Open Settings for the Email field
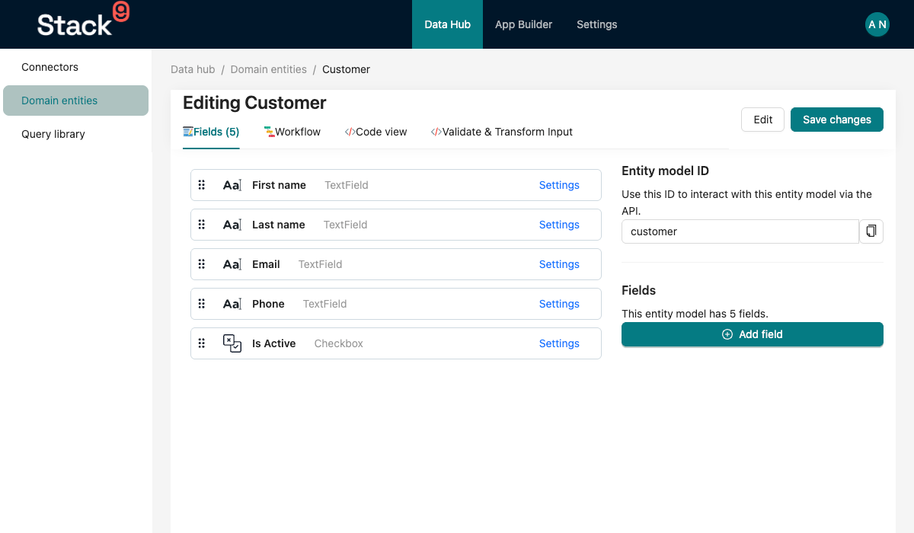The width and height of the screenshot is (914, 533). point(559,264)
